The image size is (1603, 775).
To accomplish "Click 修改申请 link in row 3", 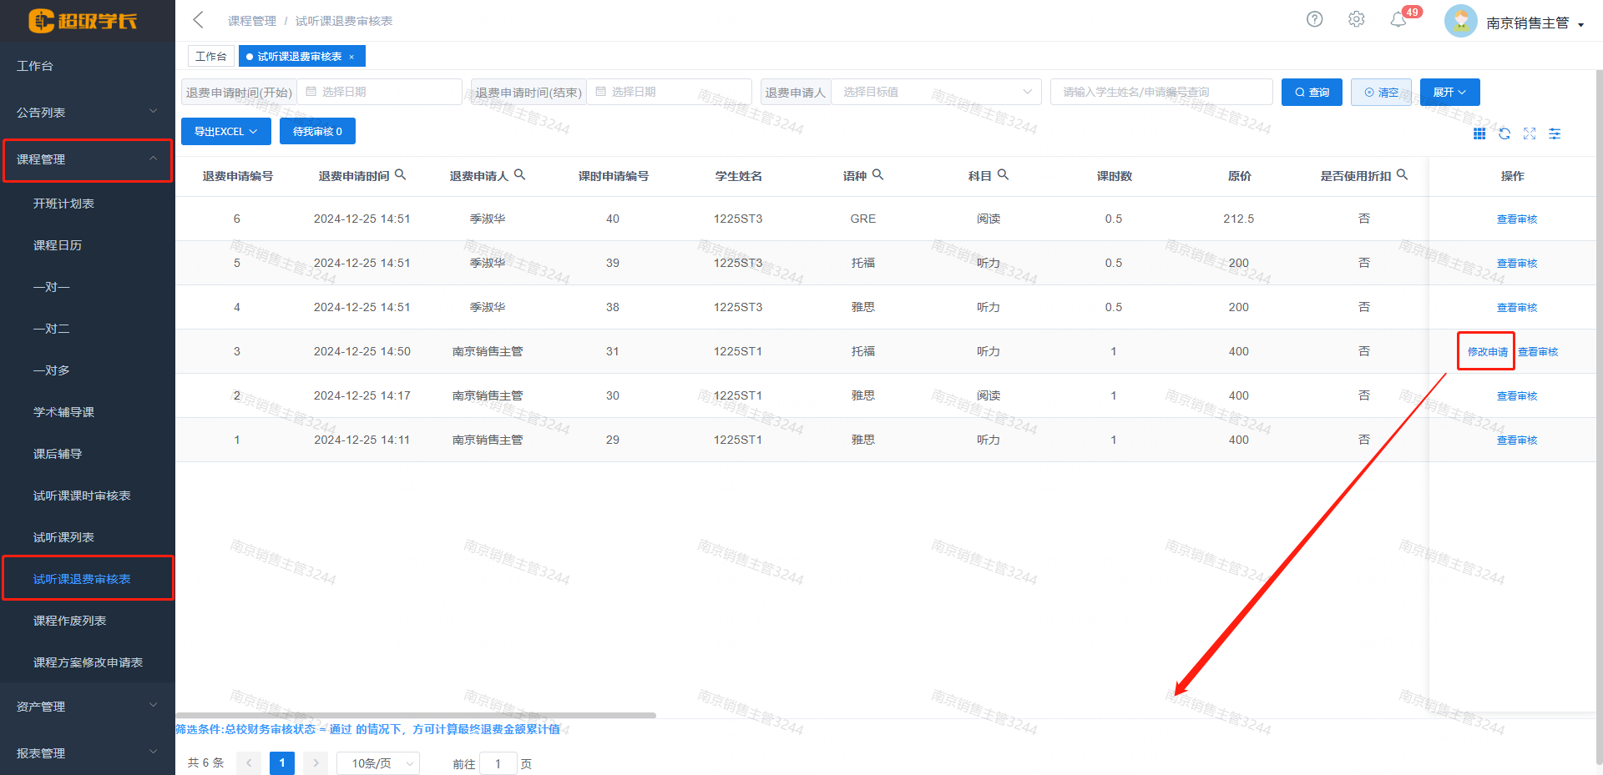I will (1487, 351).
